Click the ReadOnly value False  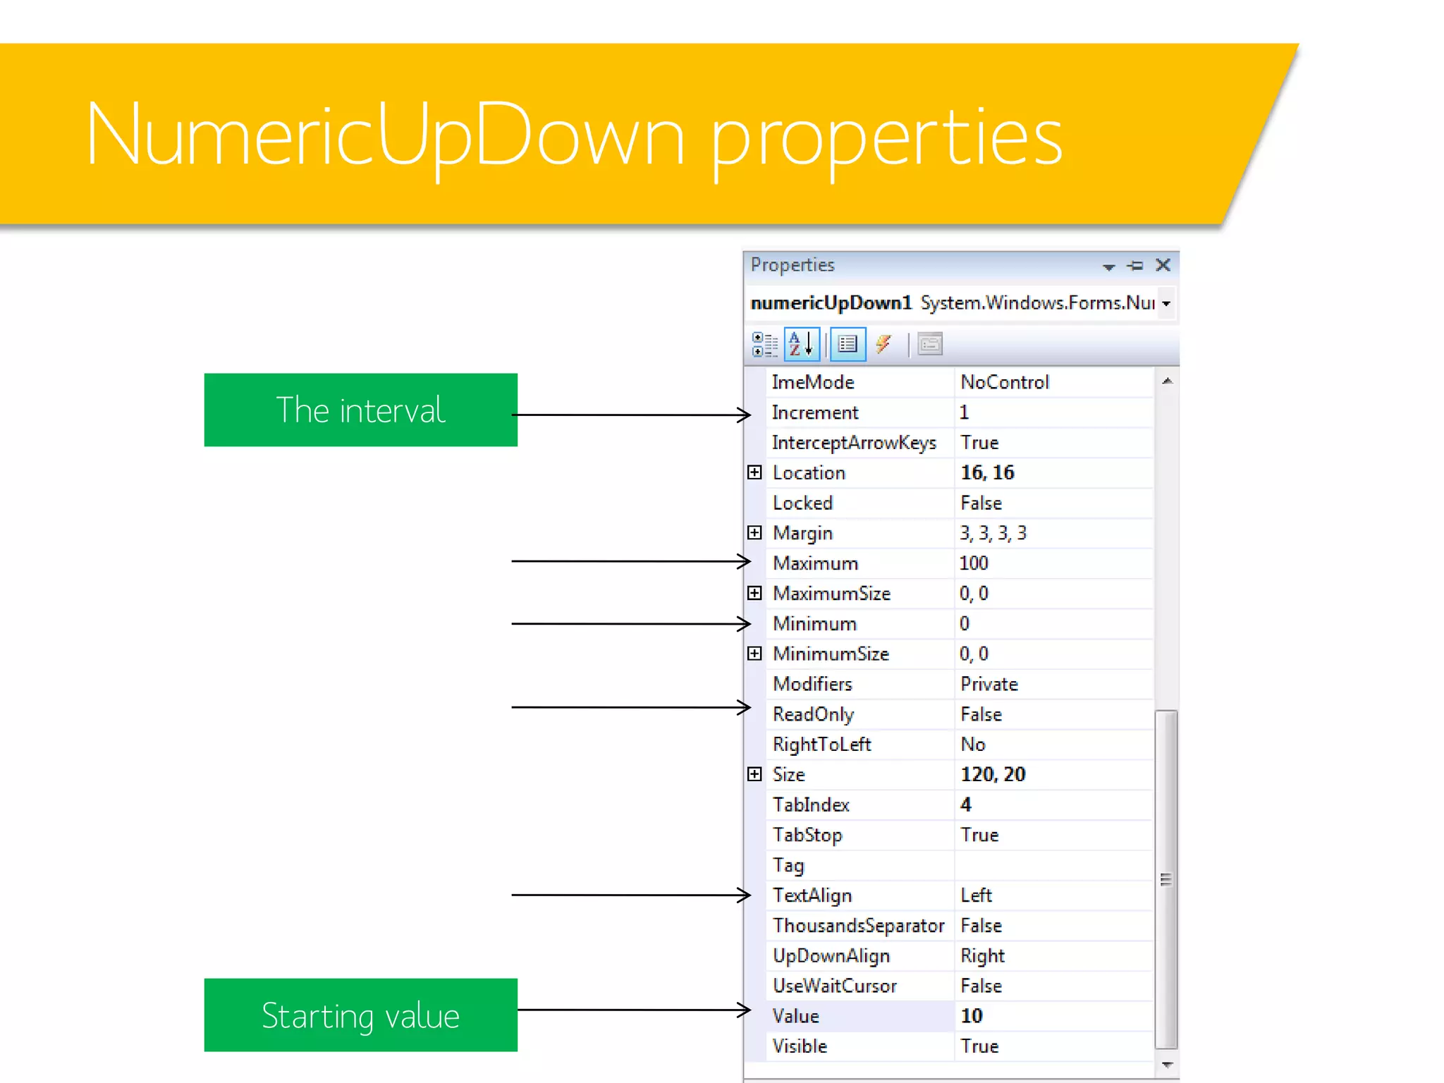pyautogui.click(x=981, y=714)
